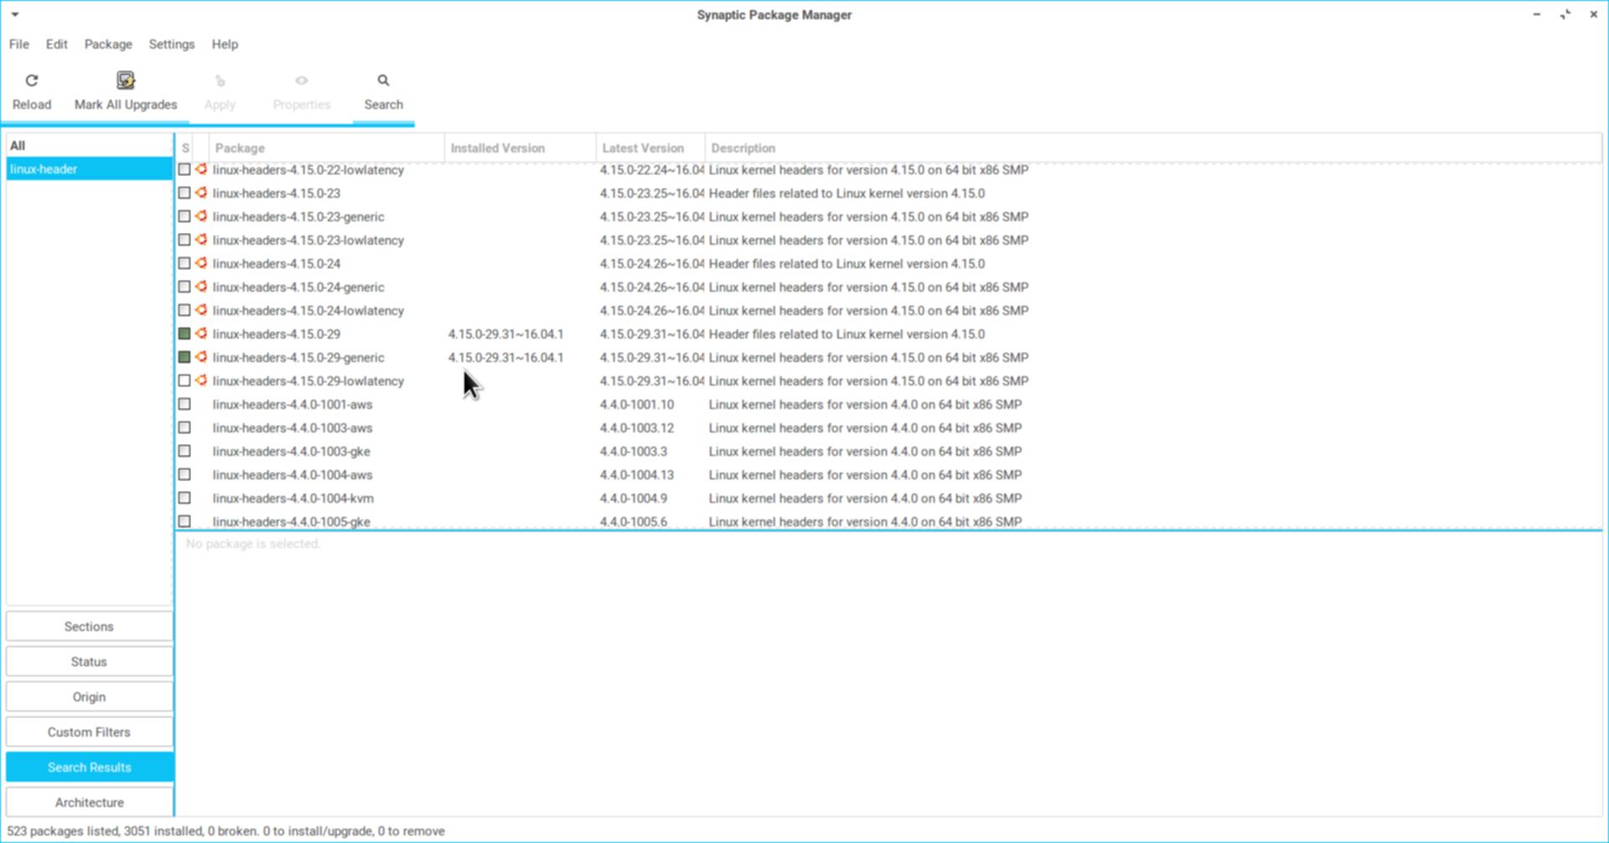The height and width of the screenshot is (843, 1609).
Task: Click Ubuntu icon beside linux-headers-4.15.0-24-generic
Action: click(201, 287)
